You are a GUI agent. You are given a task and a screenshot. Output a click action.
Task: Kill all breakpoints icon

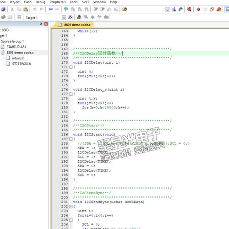point(219,10)
